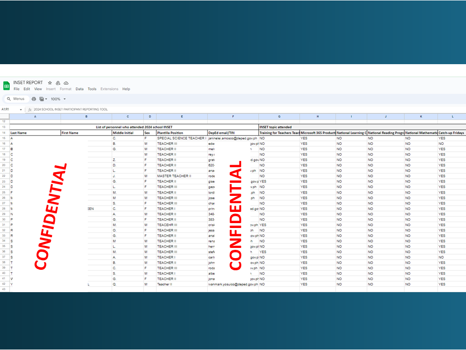The height and width of the screenshot is (350, 466).
Task: Open the filter views icon
Action: coord(42,99)
